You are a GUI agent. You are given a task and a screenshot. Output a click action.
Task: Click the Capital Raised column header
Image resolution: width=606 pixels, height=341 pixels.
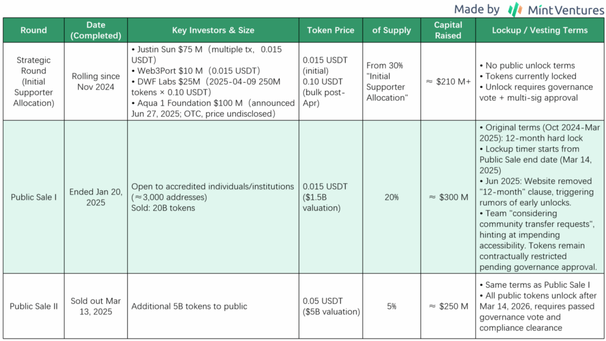[x=448, y=30]
